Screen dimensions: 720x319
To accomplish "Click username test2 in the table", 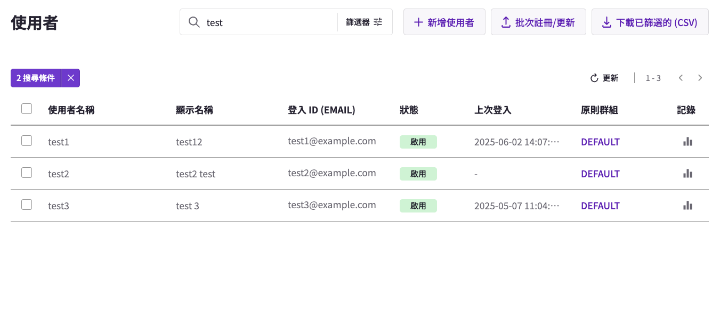I will [x=59, y=174].
